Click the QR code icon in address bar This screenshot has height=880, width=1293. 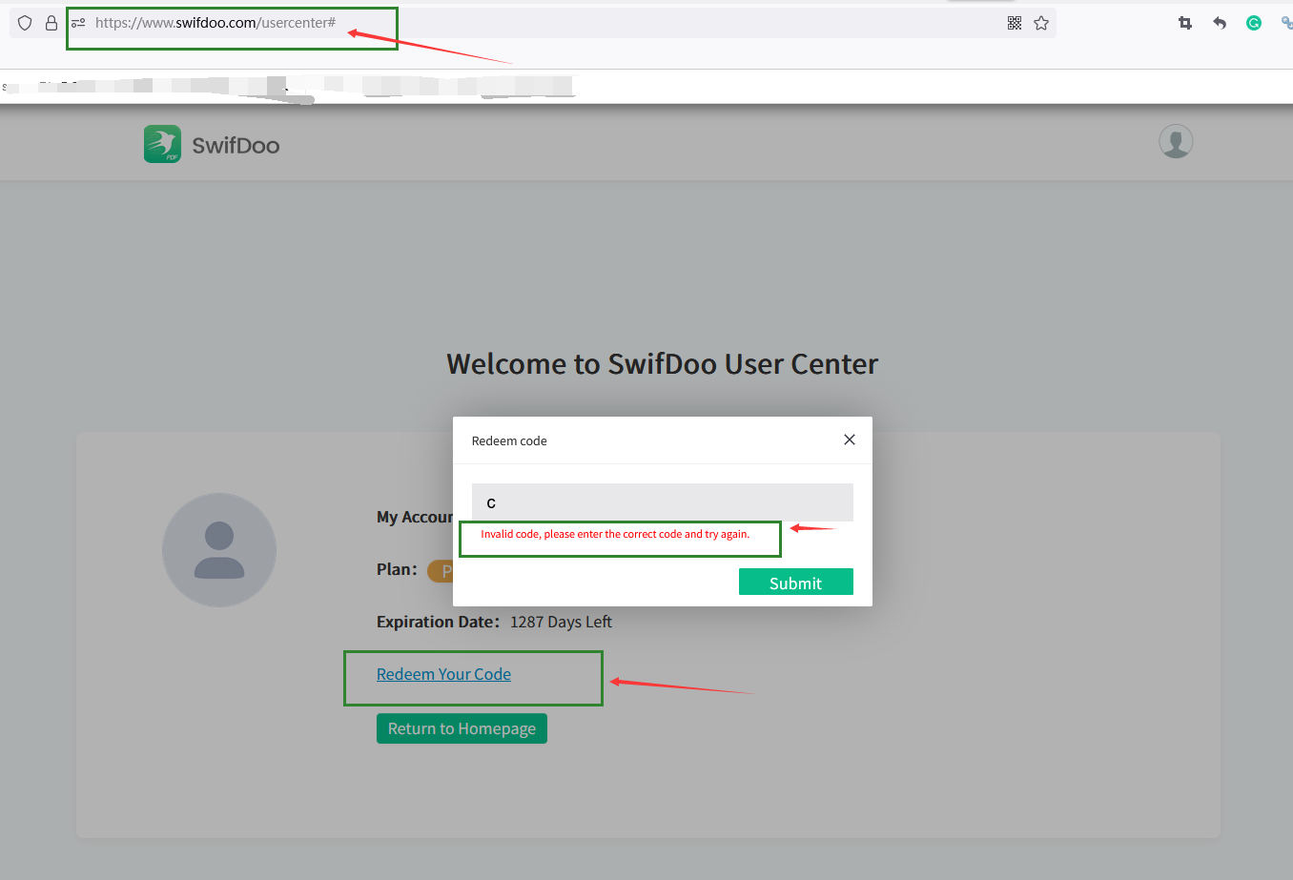(1015, 23)
